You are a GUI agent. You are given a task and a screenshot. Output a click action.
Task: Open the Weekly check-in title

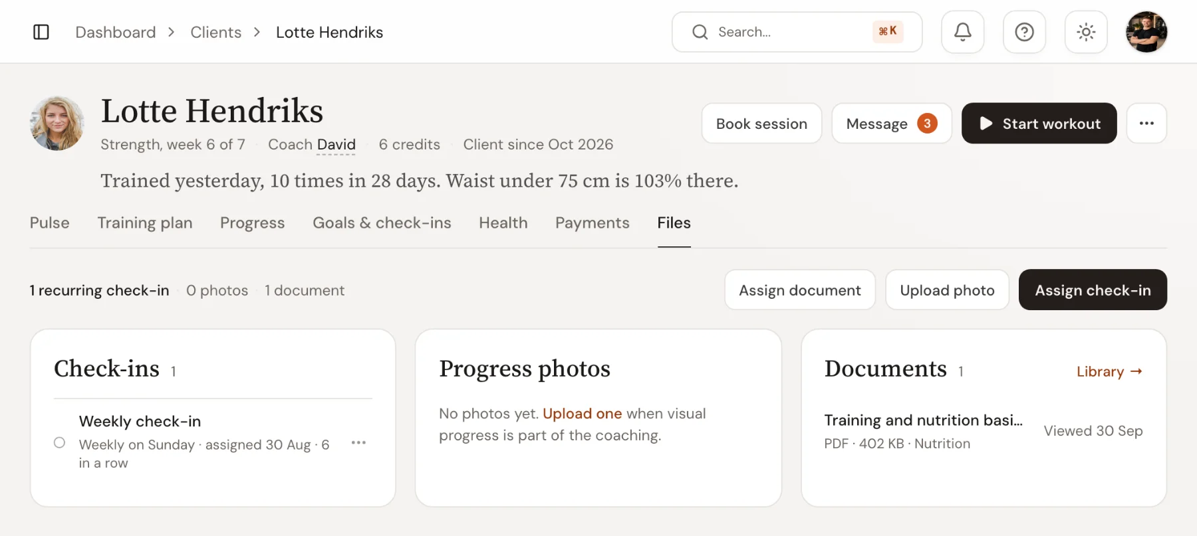(140, 421)
